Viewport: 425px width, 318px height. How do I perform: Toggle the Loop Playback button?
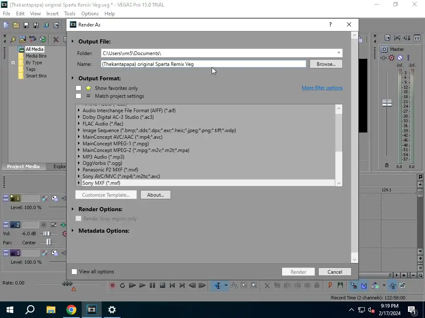tap(122, 285)
